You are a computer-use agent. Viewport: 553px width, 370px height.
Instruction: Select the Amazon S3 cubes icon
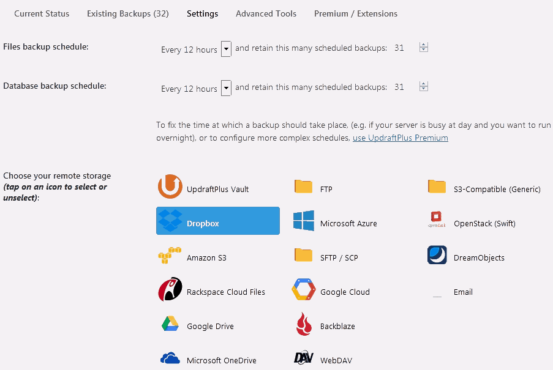click(170, 255)
